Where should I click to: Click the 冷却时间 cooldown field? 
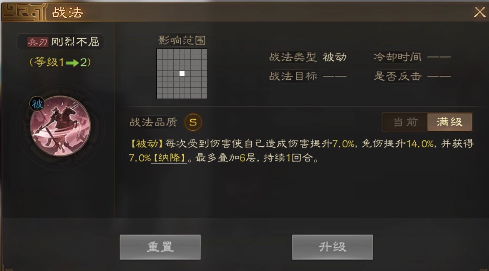coord(412,57)
